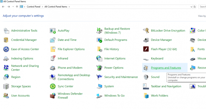Expand chevron after Control Panel breadcrumb

pos(42,7)
